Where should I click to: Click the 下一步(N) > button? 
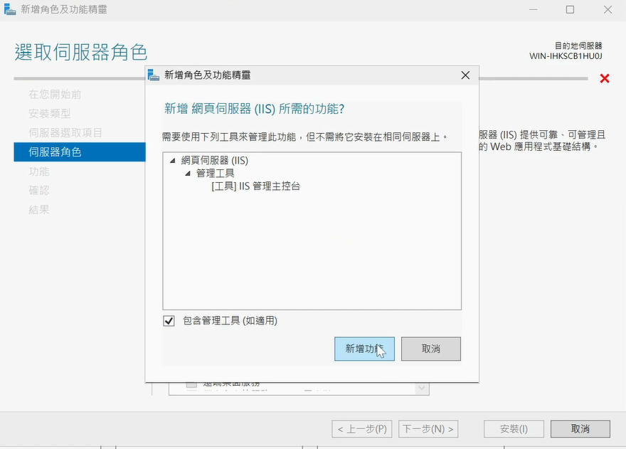click(x=428, y=429)
